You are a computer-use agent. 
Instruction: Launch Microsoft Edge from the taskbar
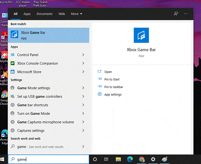click(130, 159)
